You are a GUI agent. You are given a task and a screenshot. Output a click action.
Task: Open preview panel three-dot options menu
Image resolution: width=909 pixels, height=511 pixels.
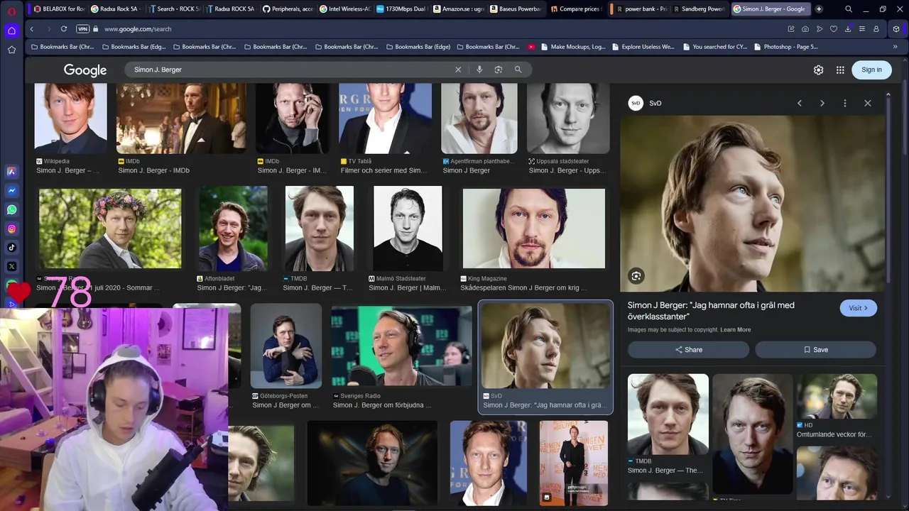pos(845,103)
